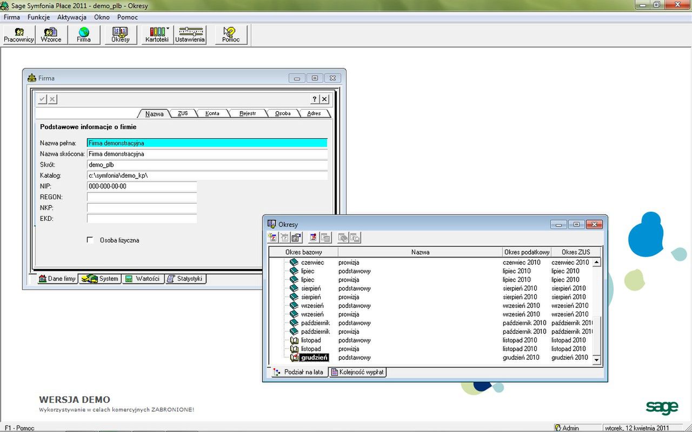The height and width of the screenshot is (432, 692).
Task: Expand the Kartoteki dropdown arrow
Action: 168,29
